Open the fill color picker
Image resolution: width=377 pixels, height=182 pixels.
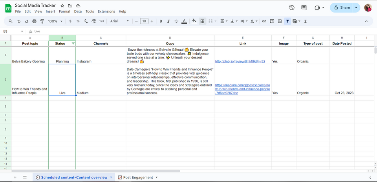(194, 21)
